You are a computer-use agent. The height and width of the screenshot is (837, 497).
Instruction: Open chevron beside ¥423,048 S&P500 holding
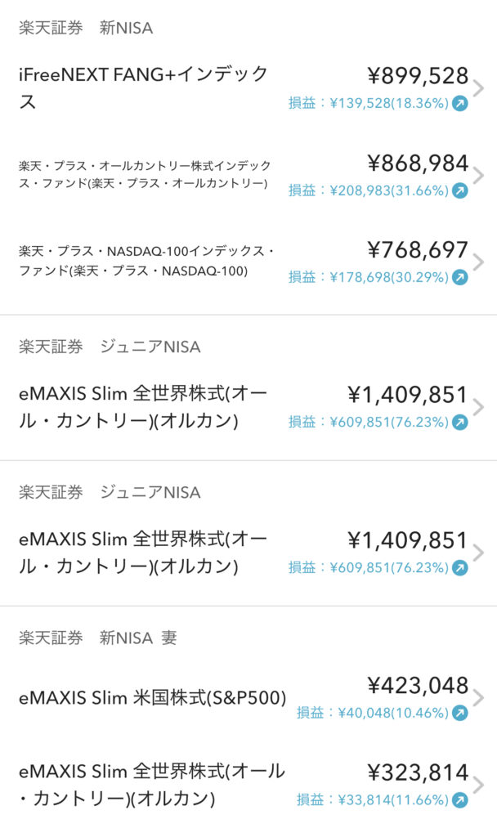pyautogui.click(x=479, y=697)
